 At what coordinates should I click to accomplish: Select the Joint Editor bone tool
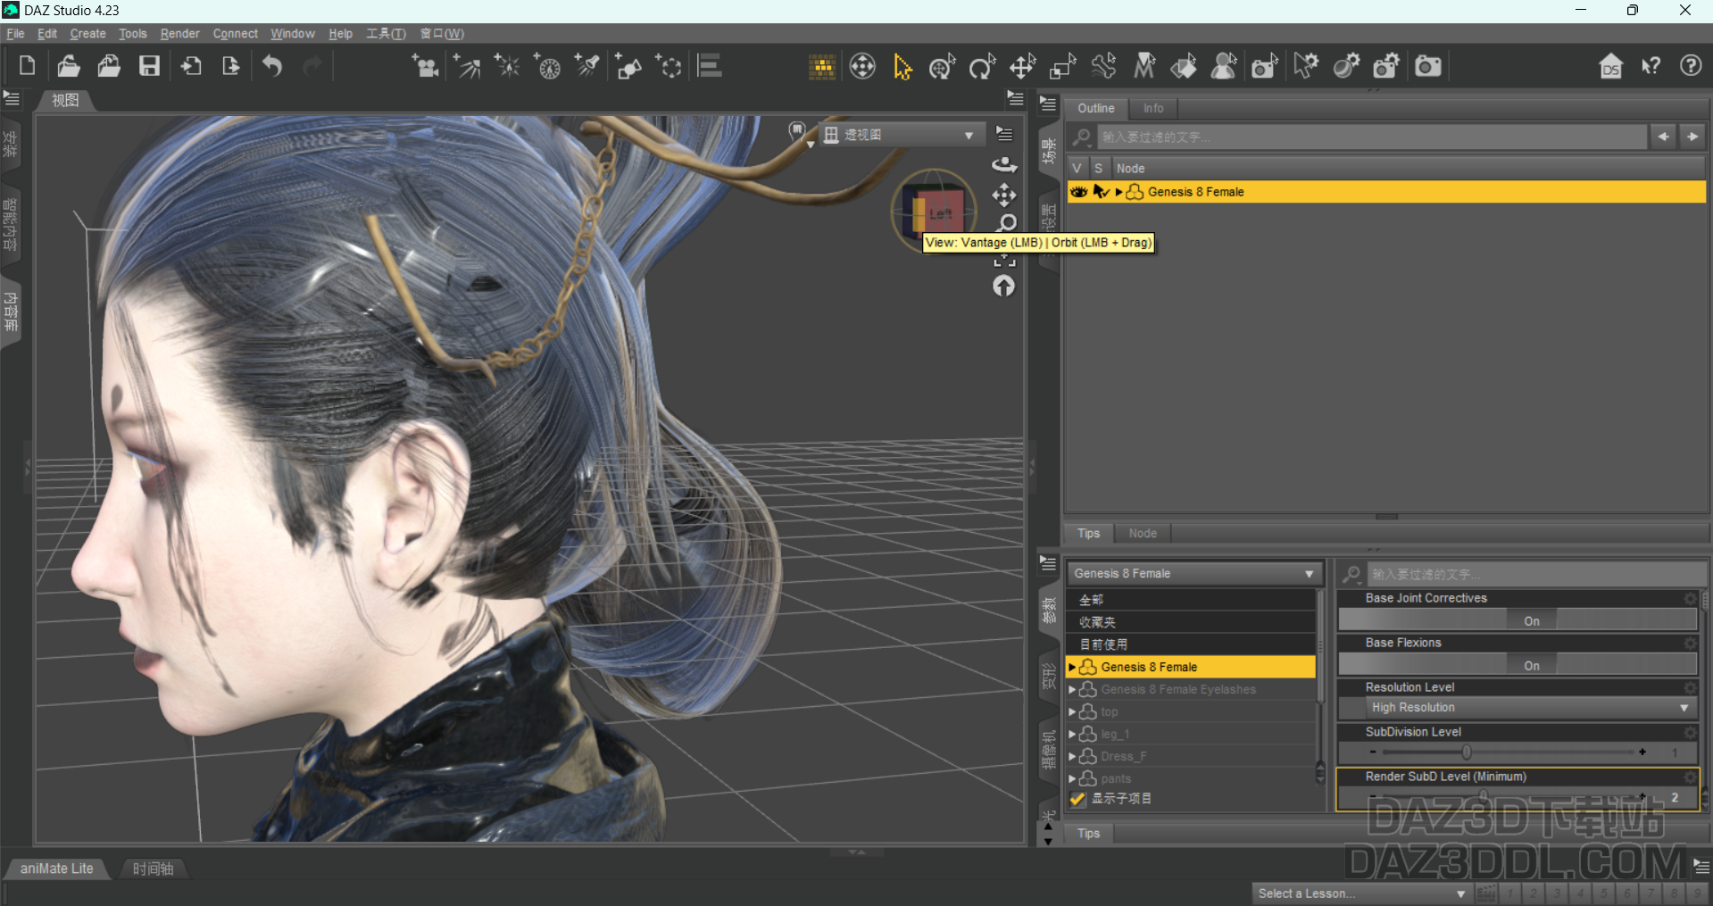(1104, 66)
